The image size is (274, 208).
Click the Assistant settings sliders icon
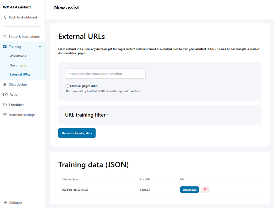pyautogui.click(x=5, y=115)
